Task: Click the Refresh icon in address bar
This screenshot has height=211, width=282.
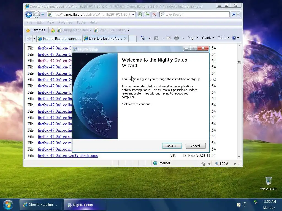Action: [x=147, y=14]
